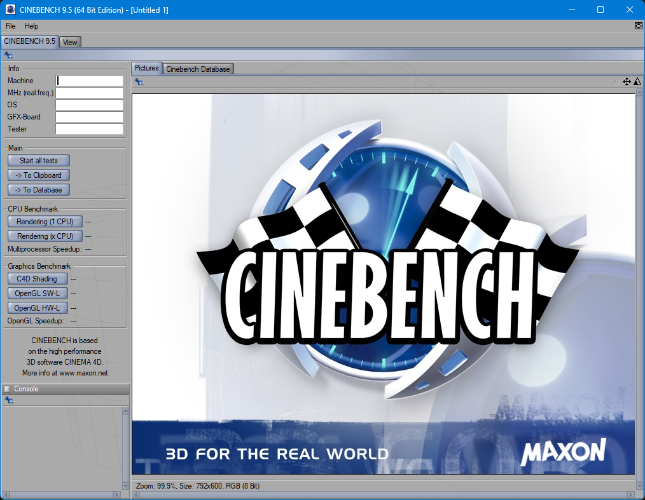Click into the GFX-Board input field
Viewport: 645px width, 500px height.
point(89,117)
